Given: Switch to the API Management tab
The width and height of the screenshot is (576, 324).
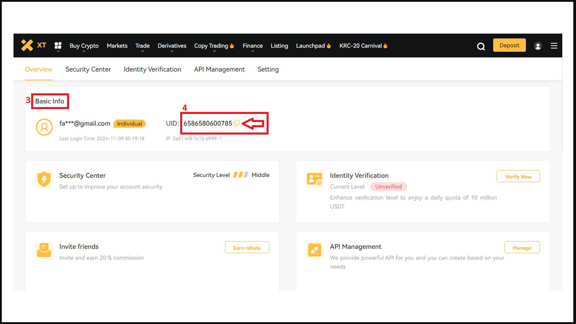Looking at the screenshot, I should pyautogui.click(x=219, y=69).
